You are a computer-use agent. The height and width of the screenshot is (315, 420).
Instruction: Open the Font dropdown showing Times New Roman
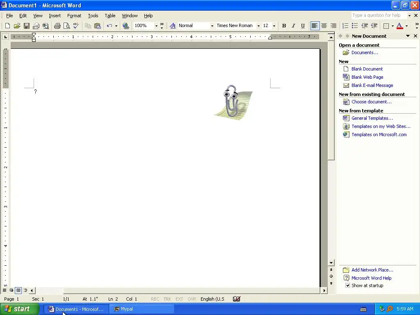point(258,26)
